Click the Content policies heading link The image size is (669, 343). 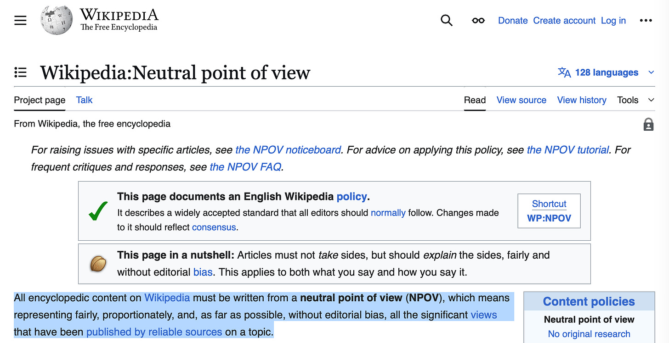[589, 301]
